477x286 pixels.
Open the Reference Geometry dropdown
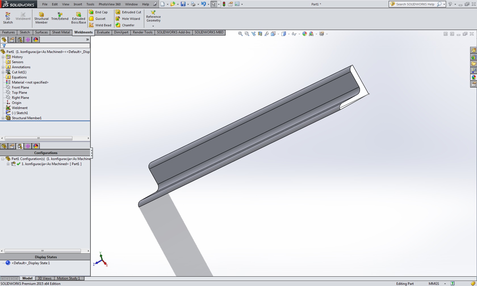point(153,26)
